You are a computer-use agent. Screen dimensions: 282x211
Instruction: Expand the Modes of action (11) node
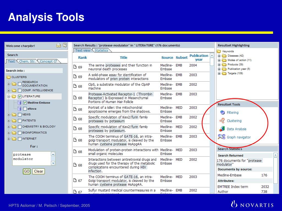tap(219, 60)
